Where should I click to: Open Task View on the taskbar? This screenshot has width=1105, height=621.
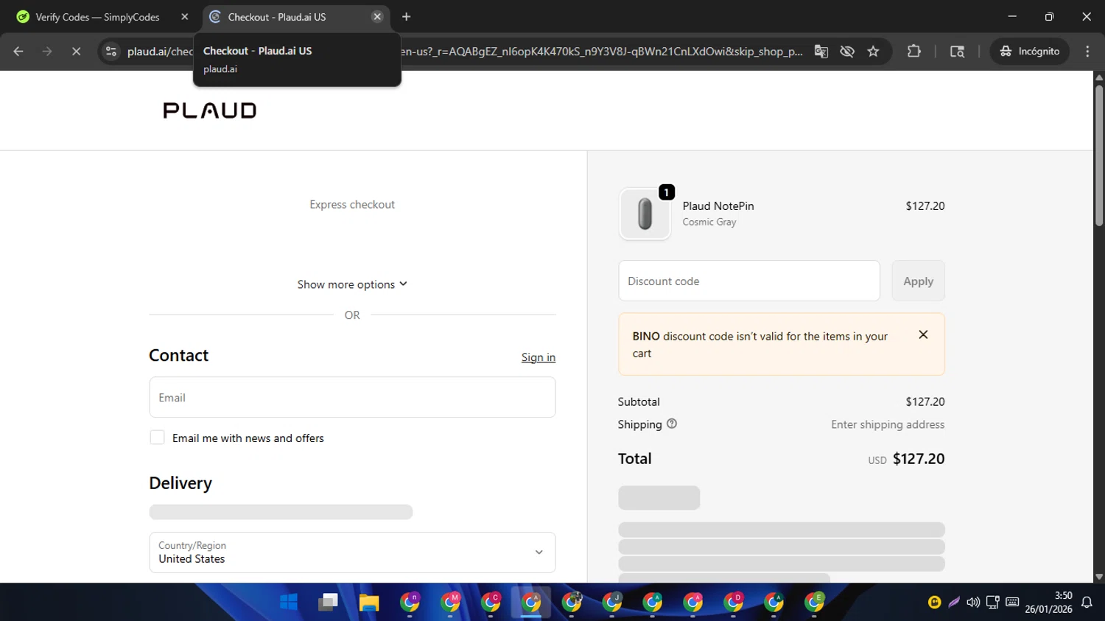click(328, 603)
